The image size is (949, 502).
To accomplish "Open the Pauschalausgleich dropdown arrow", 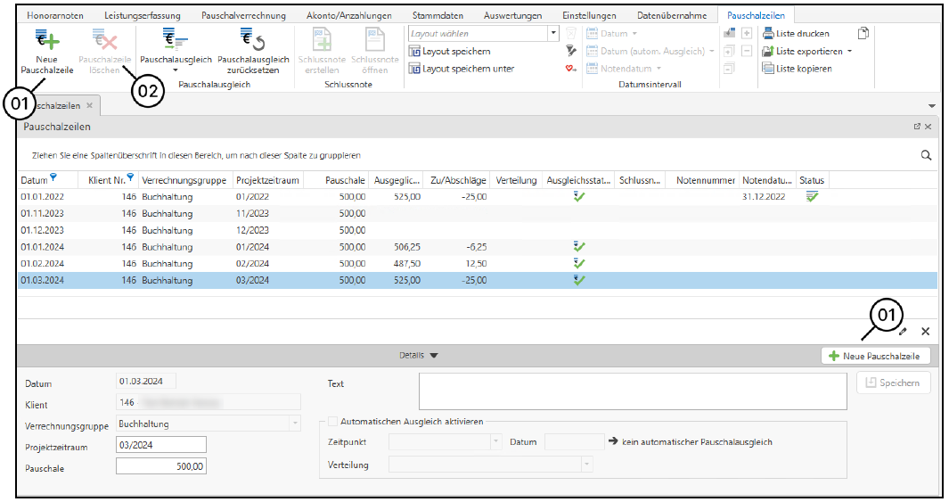I will (x=176, y=70).
